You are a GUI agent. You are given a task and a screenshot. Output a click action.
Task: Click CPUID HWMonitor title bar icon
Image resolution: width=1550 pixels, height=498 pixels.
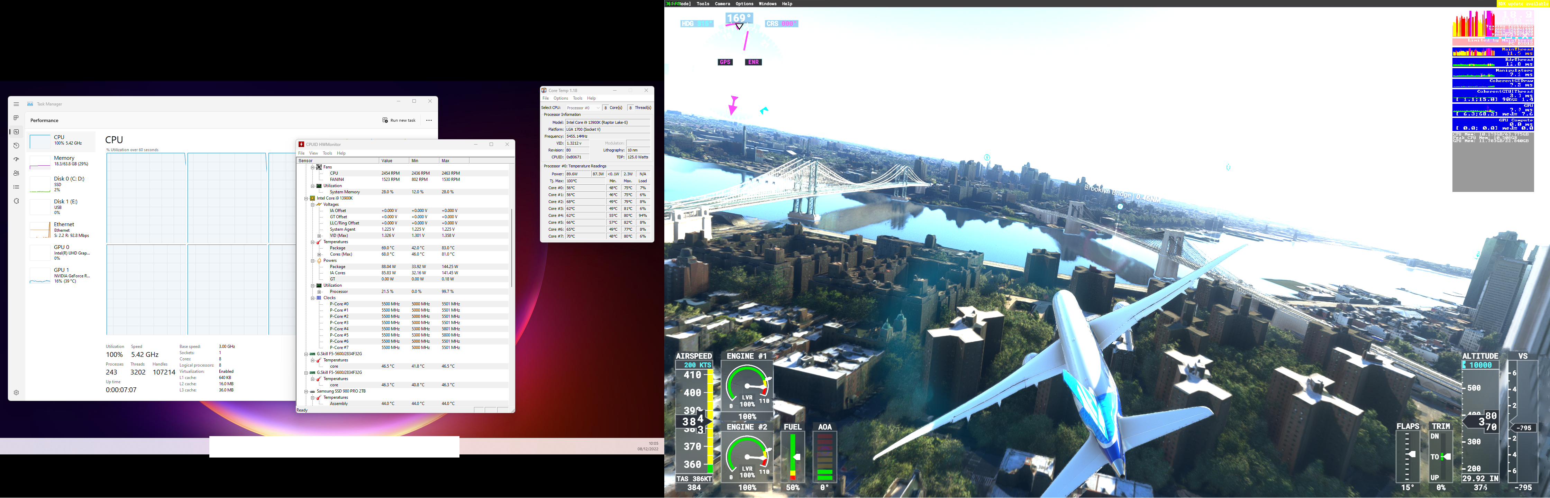click(301, 144)
